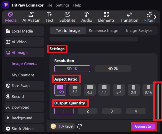The width and height of the screenshot is (162, 134).
Task: Choose 9:16 aspect ratio
Action: tap(148, 90)
